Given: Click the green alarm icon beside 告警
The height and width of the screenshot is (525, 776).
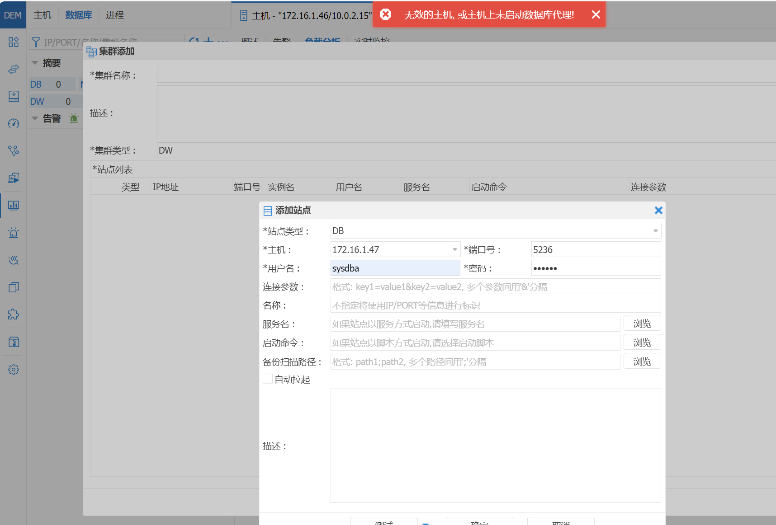Looking at the screenshot, I should coord(74,118).
